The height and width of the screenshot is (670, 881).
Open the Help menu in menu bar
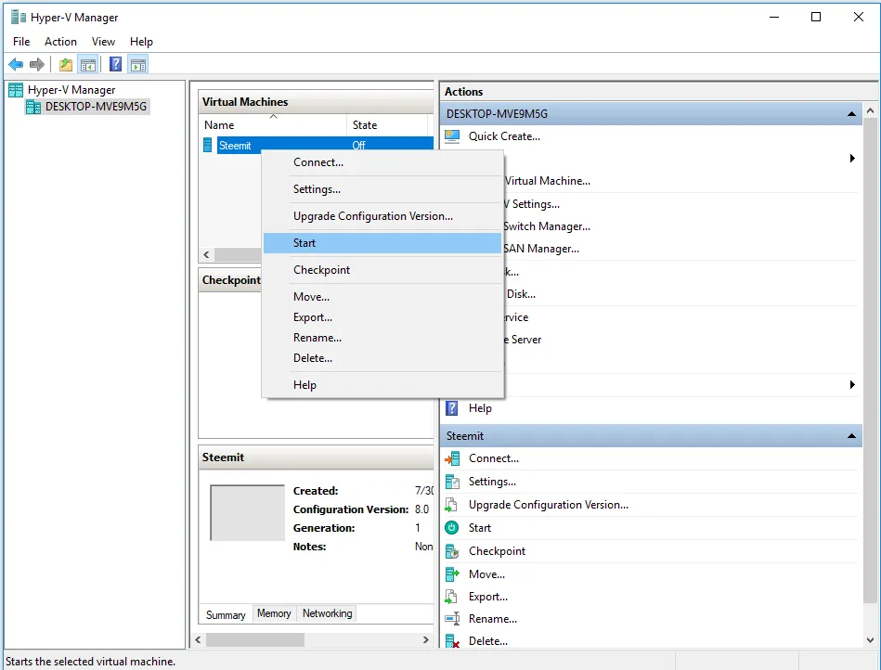click(141, 42)
